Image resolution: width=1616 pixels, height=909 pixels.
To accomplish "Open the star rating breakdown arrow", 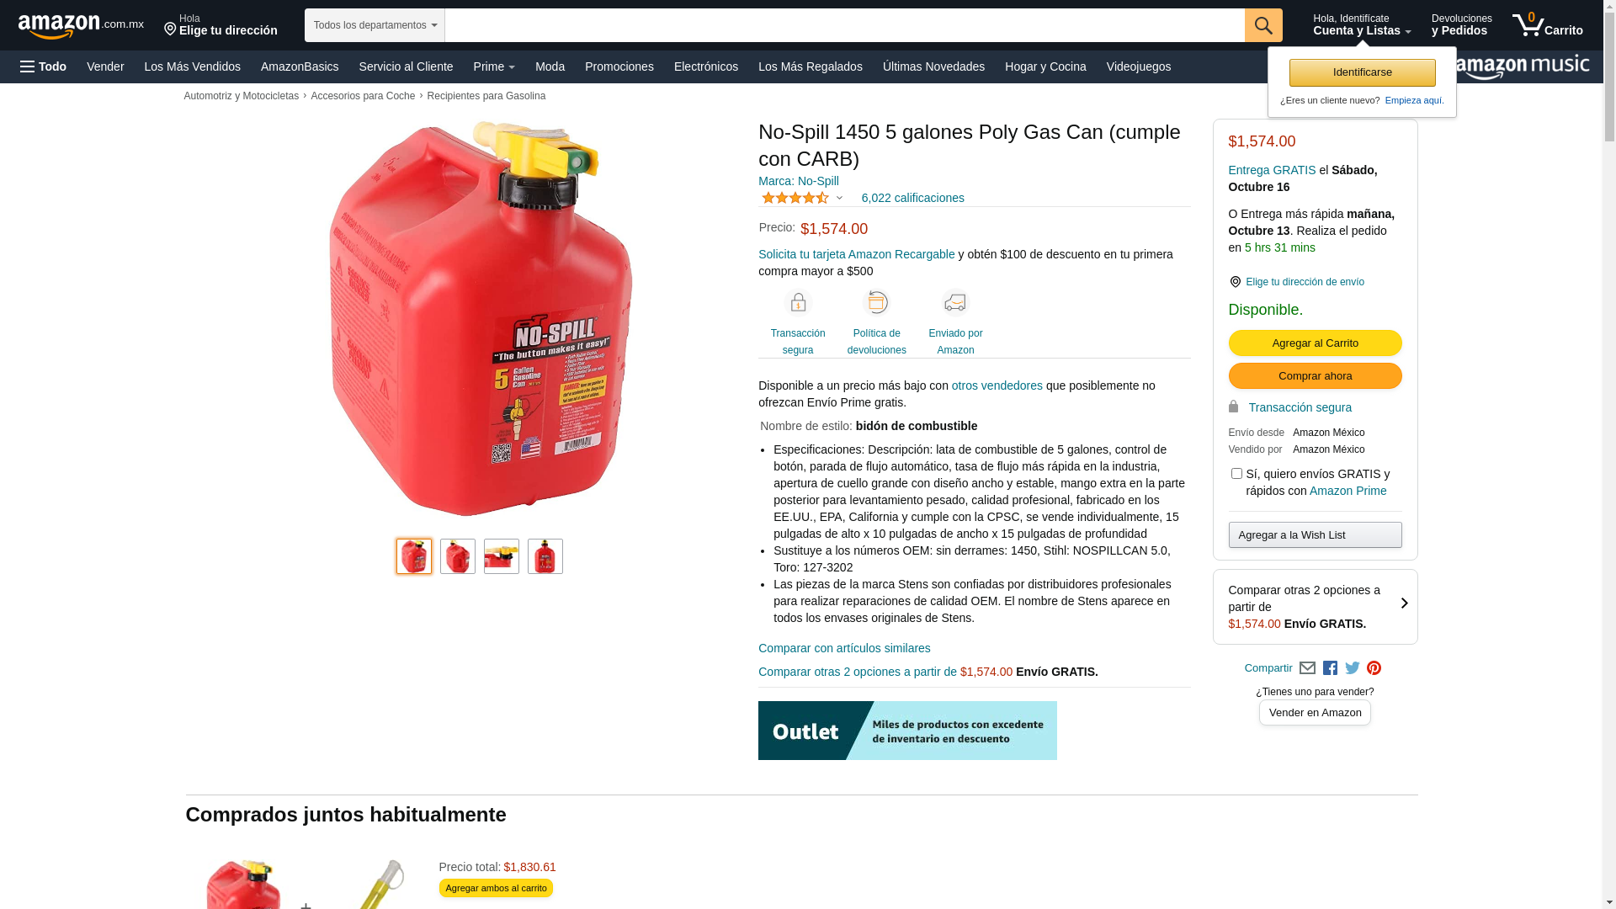I will pyautogui.click(x=839, y=198).
